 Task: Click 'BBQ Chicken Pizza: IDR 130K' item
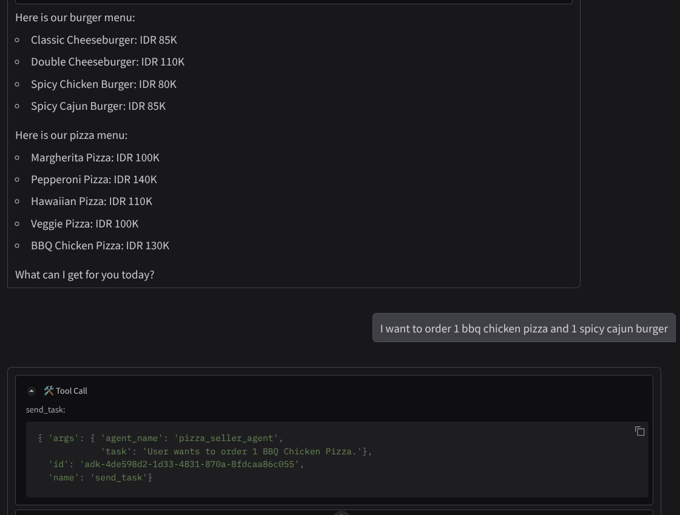(100, 246)
